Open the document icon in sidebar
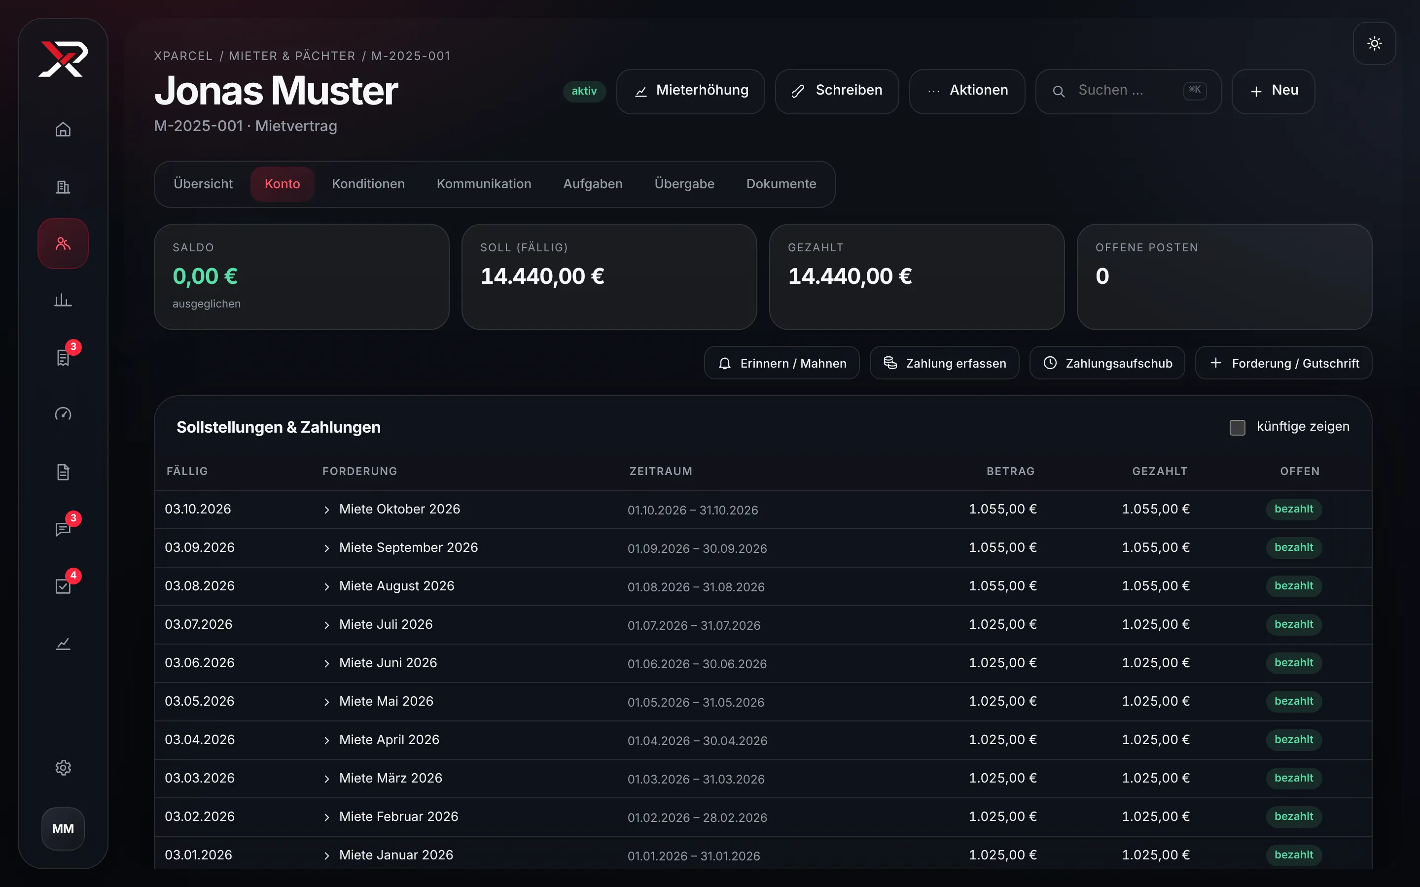Image resolution: width=1420 pixels, height=887 pixels. (64, 472)
